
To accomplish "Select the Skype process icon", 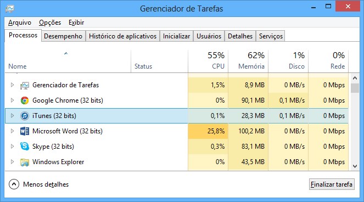I will [x=24, y=146].
